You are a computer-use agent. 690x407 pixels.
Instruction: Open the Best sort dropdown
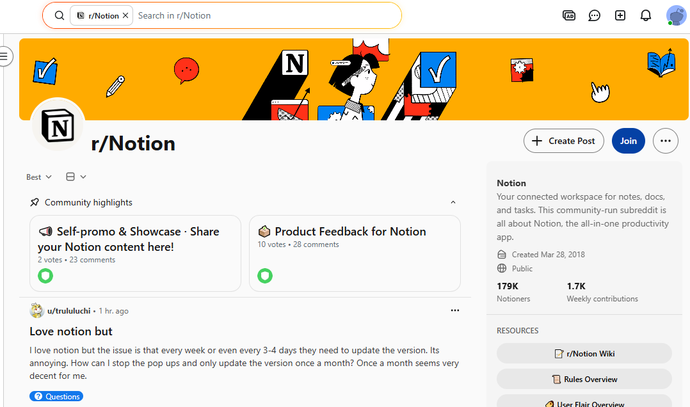[38, 177]
